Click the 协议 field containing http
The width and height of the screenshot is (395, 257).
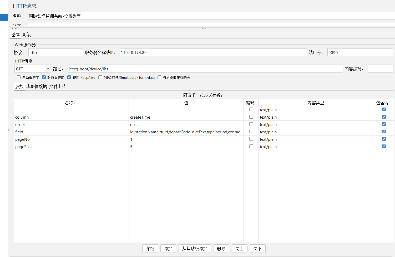click(x=56, y=52)
